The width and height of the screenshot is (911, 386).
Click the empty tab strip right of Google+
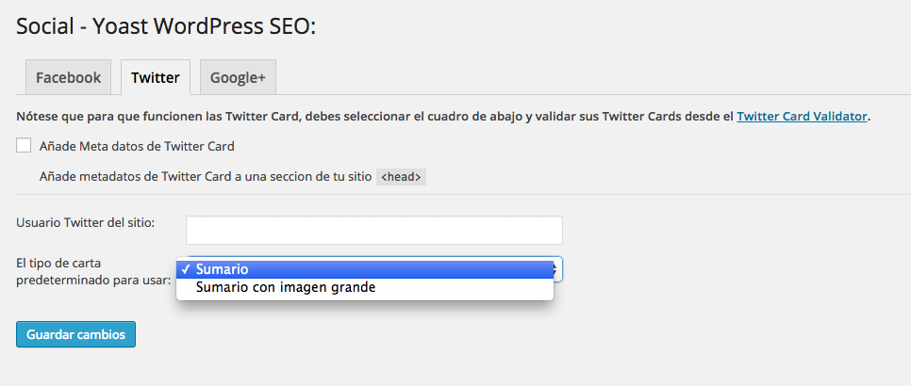[x=585, y=78]
